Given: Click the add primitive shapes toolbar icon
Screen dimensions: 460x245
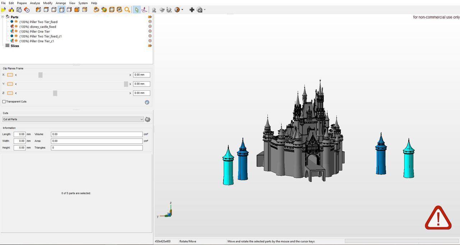Looking at the screenshot, I should [11, 10].
